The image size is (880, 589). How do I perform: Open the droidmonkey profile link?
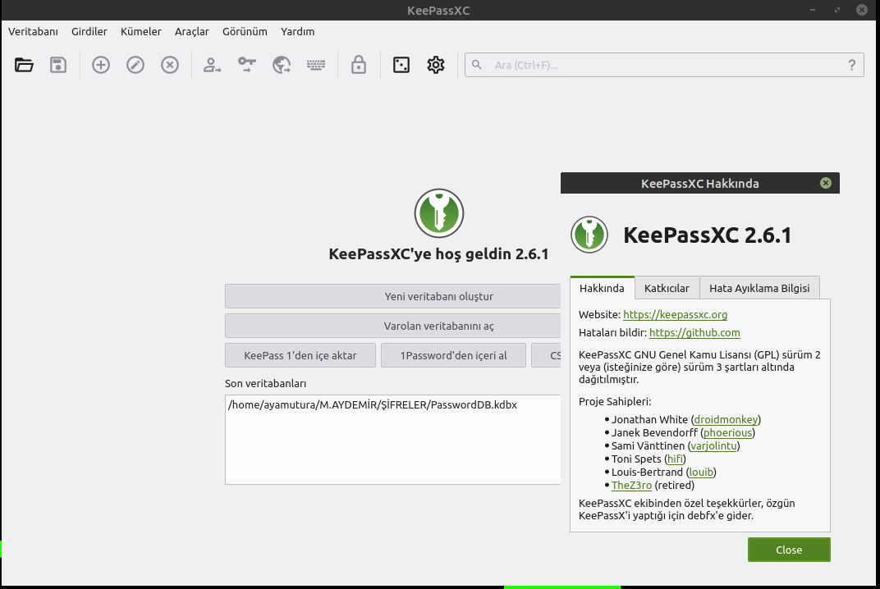726,419
